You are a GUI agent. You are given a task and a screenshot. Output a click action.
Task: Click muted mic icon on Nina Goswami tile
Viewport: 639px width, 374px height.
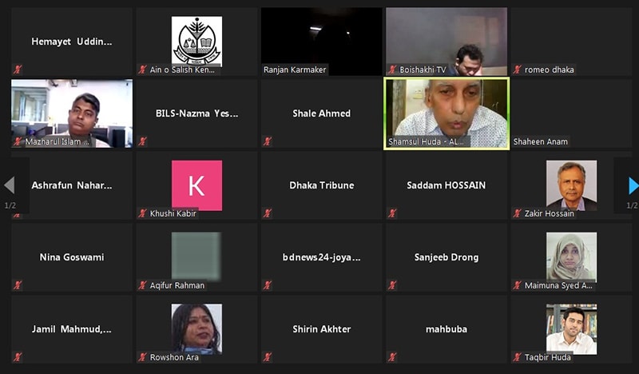pyautogui.click(x=17, y=285)
